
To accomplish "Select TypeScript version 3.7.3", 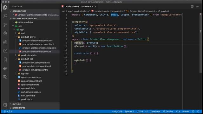I will (178, 111).
